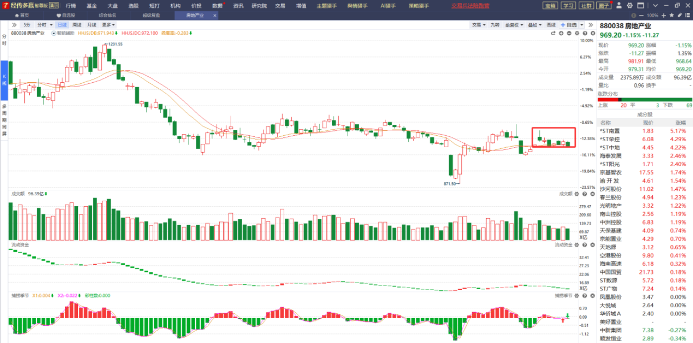693x343 pixels.
Task: Click the curved-arrow icon above the chart
Action: (553, 33)
